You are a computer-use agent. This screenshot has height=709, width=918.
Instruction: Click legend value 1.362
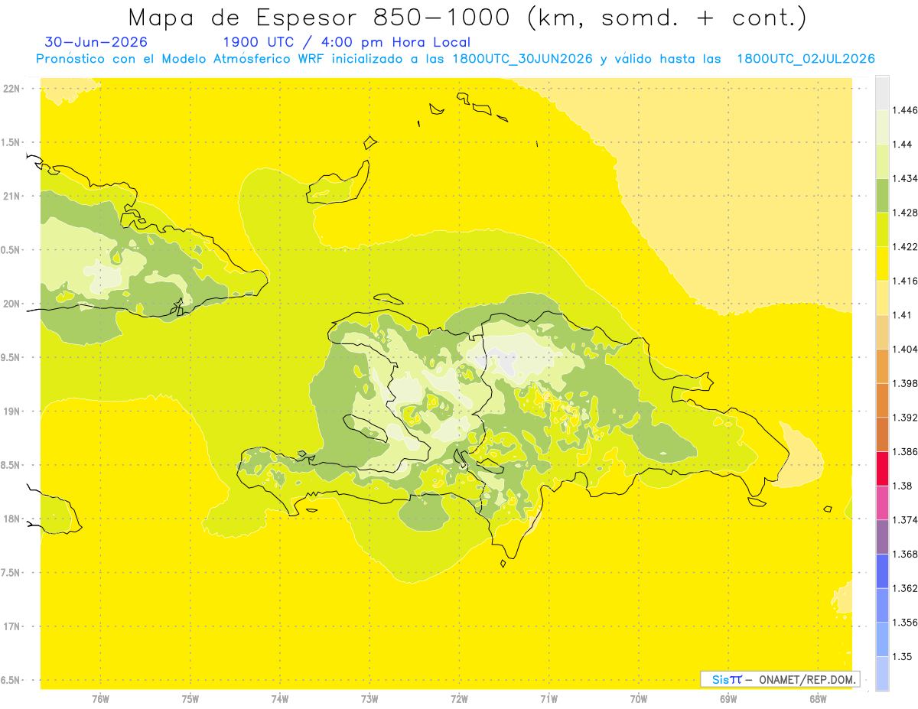click(x=903, y=588)
